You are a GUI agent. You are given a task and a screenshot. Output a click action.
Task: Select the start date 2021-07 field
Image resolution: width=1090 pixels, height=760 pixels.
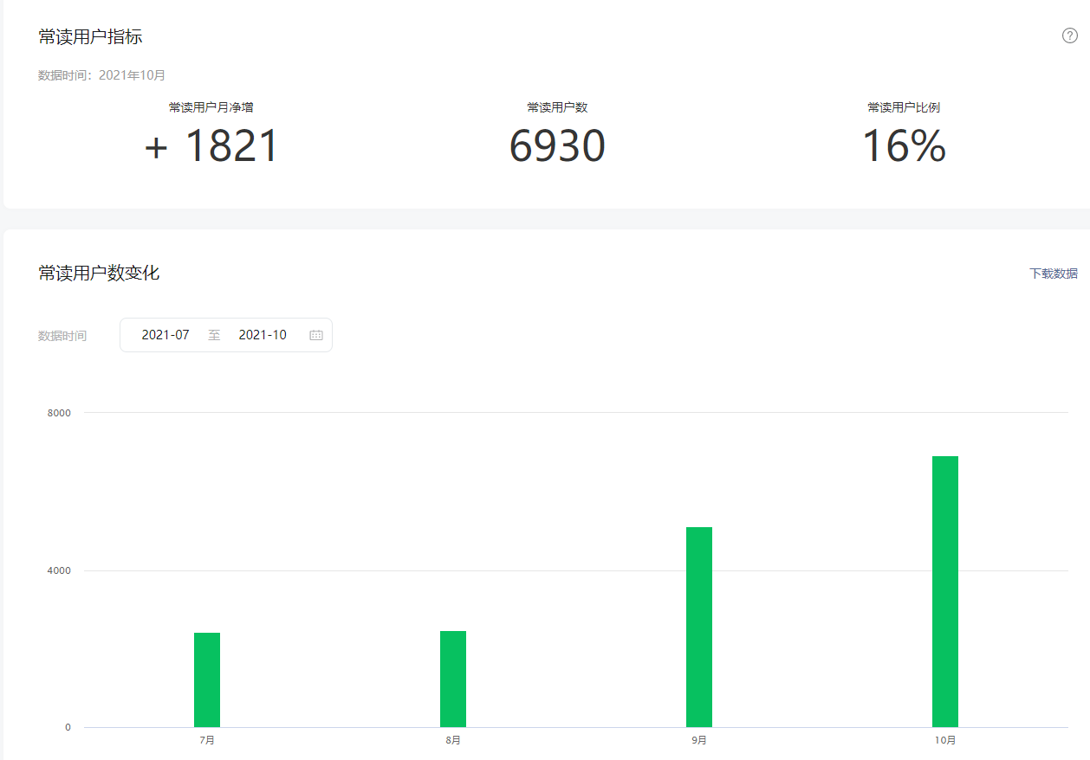[x=165, y=335]
